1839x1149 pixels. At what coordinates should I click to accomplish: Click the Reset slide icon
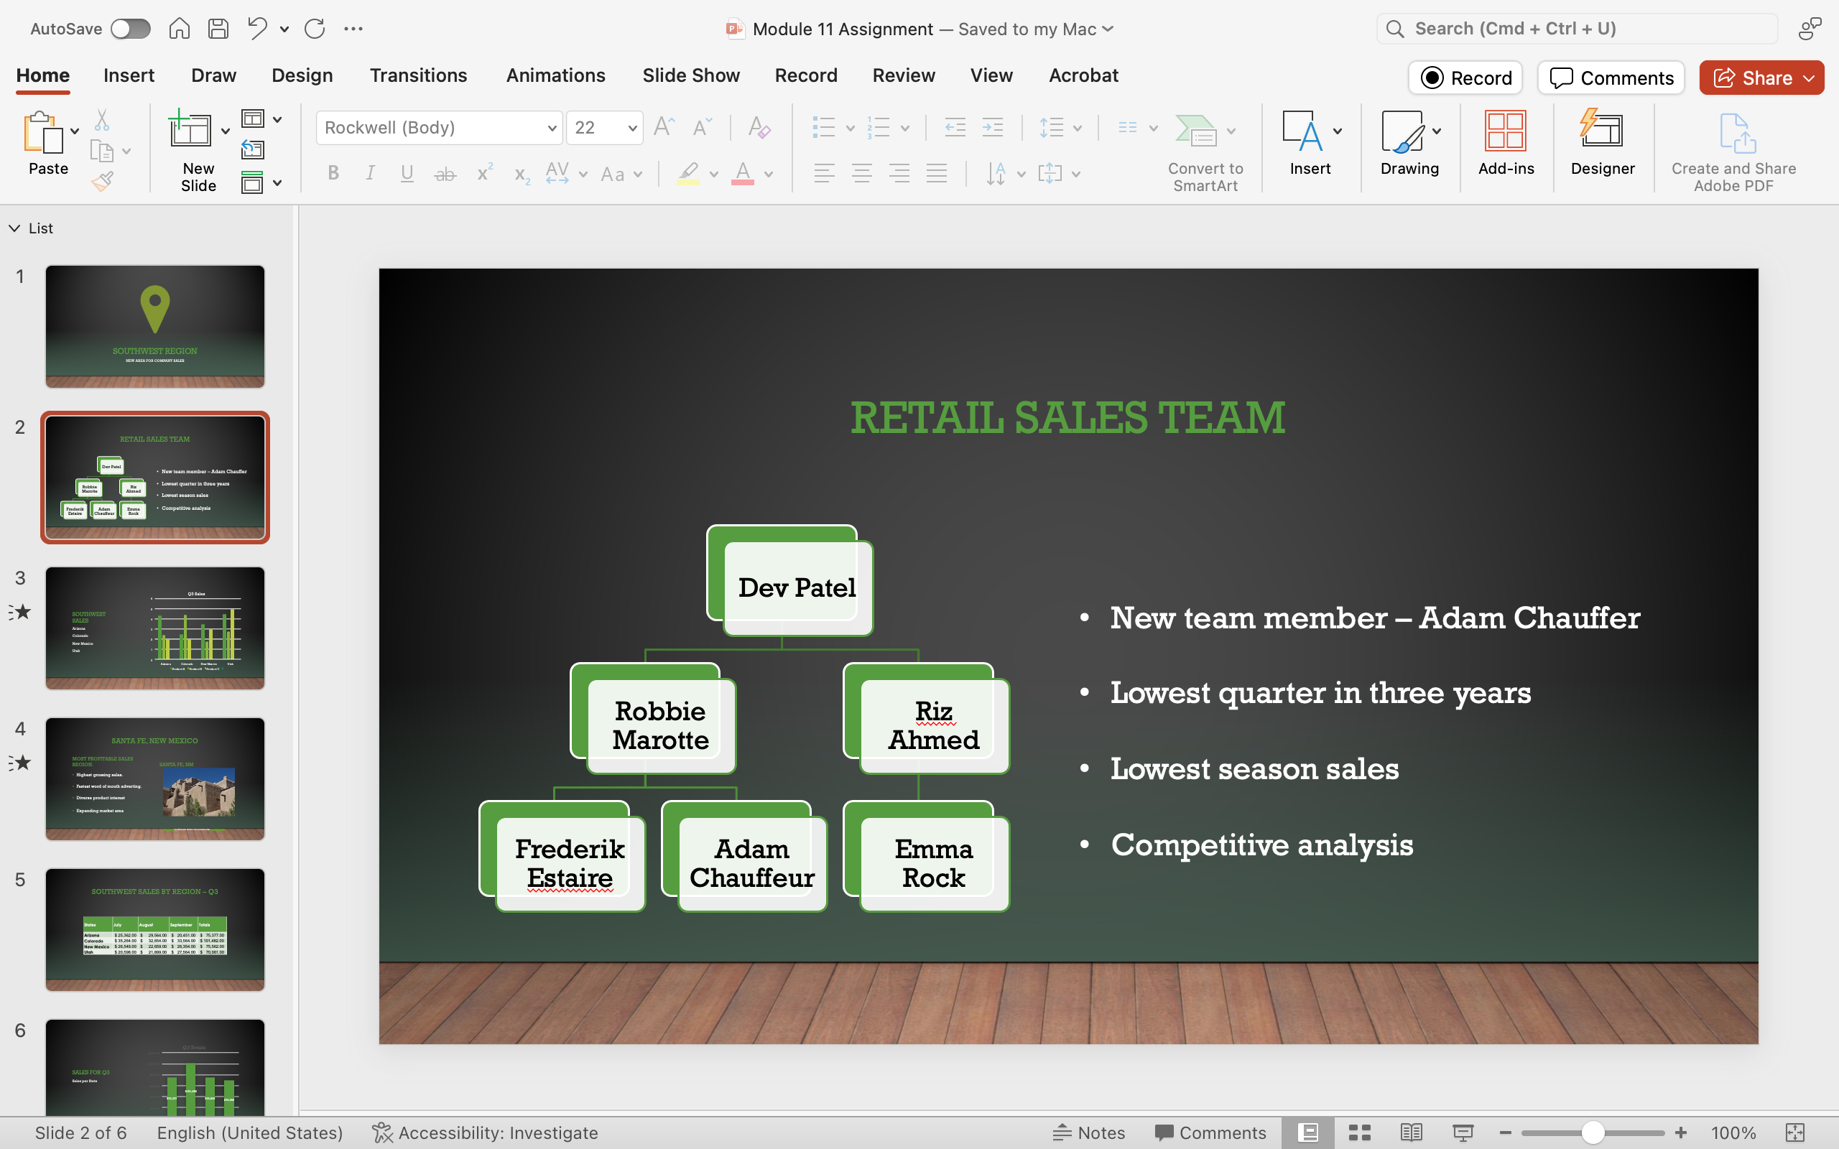[252, 149]
